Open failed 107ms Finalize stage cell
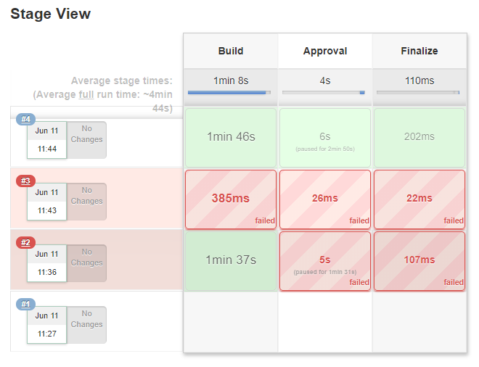 (x=419, y=260)
